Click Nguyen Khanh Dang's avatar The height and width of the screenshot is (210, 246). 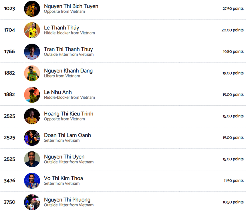[32, 73]
